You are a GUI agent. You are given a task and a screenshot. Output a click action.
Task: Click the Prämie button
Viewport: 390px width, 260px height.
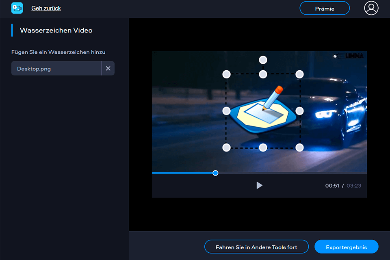pyautogui.click(x=325, y=8)
